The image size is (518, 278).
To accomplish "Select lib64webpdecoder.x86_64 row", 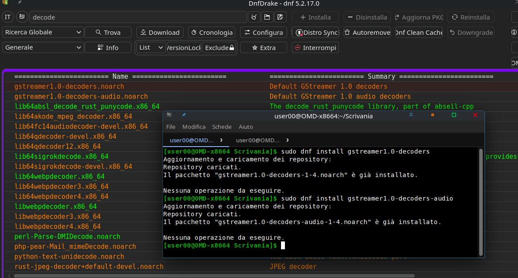I will point(59,177).
